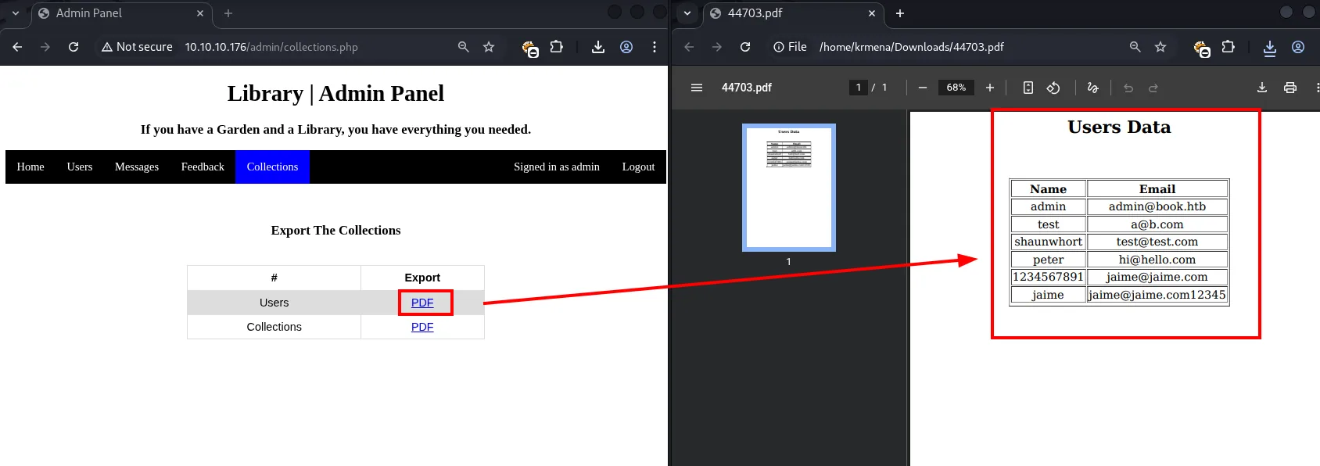Toggle the PDF viewer sidebar menu
The width and height of the screenshot is (1320, 466).
pyautogui.click(x=697, y=88)
